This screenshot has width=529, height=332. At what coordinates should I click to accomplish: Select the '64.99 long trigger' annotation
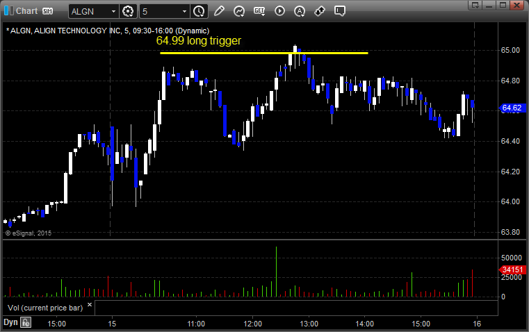tap(199, 41)
